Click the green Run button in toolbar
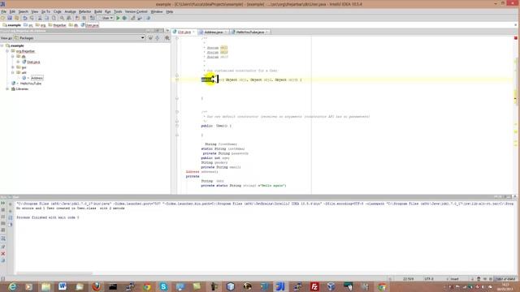The image size is (520, 292). (118, 18)
